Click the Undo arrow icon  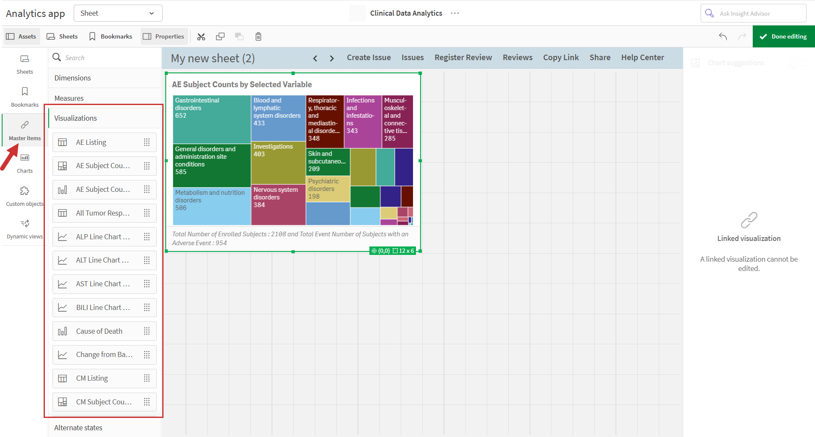point(723,36)
